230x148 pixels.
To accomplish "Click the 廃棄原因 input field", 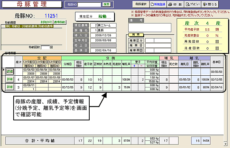I will tap(158, 50).
